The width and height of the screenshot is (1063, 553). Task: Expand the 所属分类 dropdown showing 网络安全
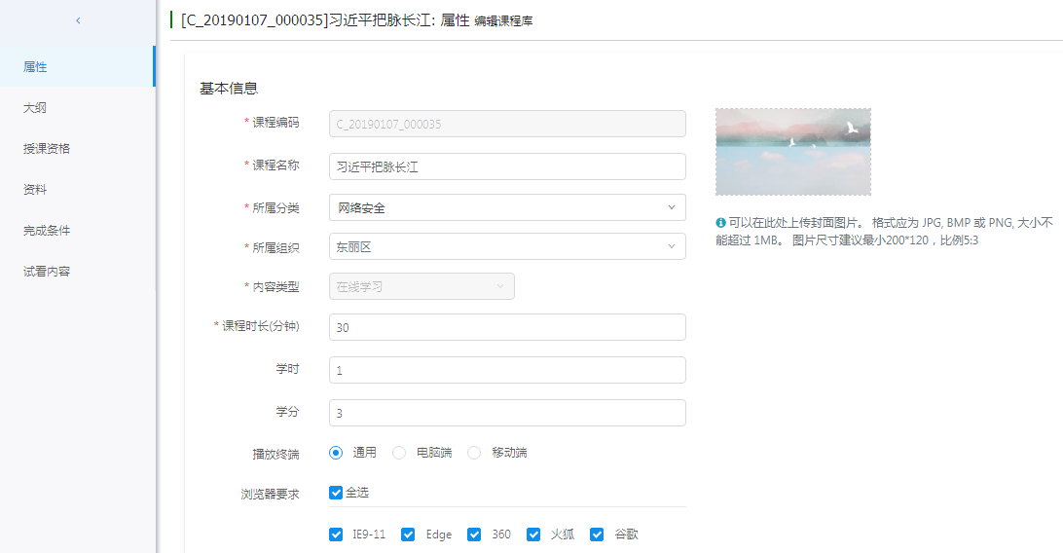coord(506,207)
